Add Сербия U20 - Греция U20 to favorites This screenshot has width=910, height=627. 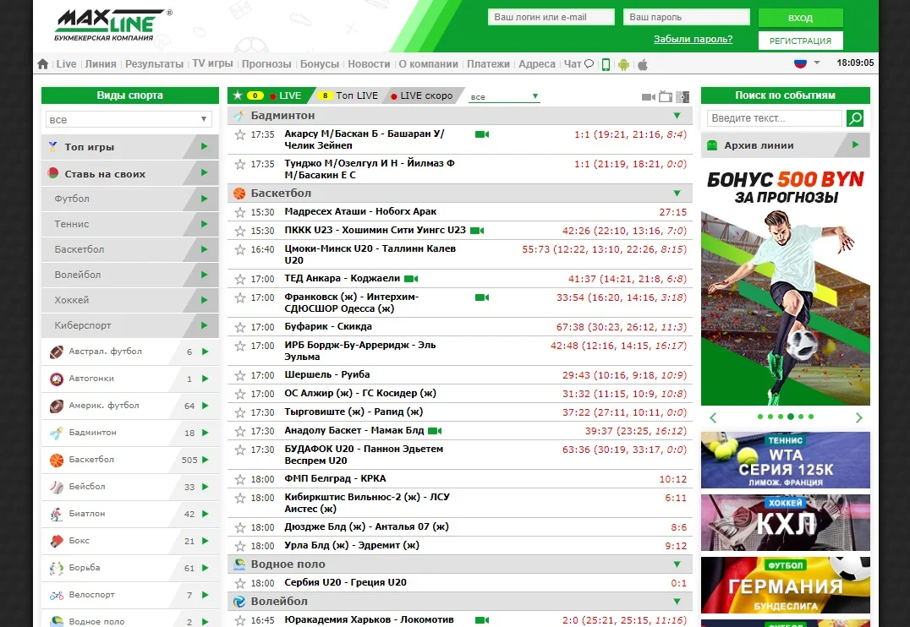coord(240,583)
